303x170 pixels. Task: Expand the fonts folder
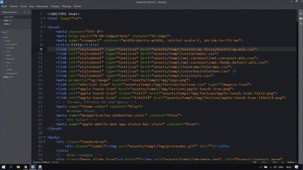[9, 55]
